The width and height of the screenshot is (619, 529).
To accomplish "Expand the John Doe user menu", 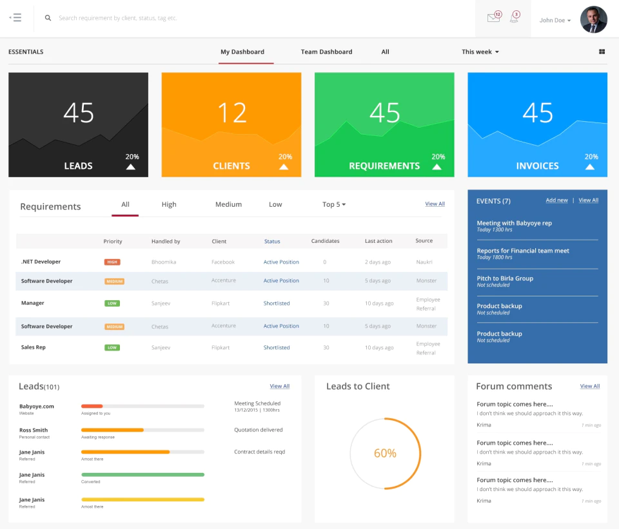I will pos(555,20).
